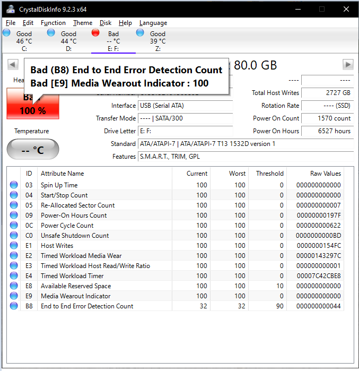Click the Raw Values column header
359x371 pixels.
coord(316,174)
